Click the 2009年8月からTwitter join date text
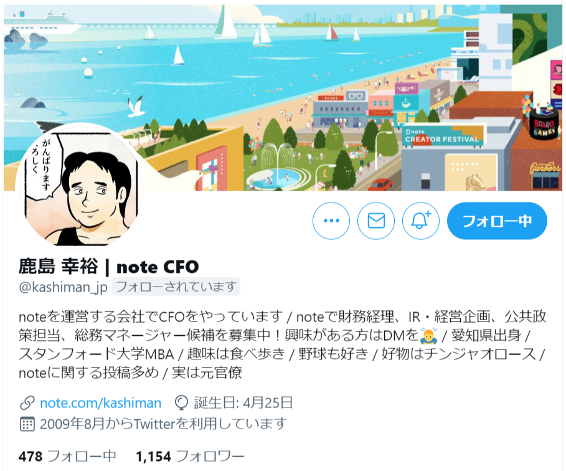 click(x=164, y=424)
